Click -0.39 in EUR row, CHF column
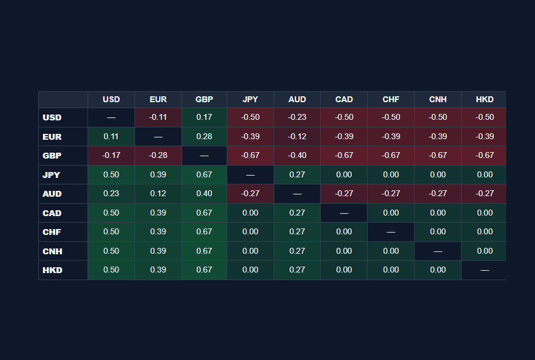The image size is (535, 360). point(391,136)
